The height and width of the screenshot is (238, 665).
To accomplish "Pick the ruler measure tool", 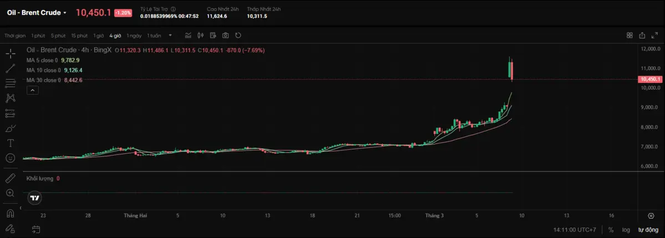I will click(x=10, y=178).
